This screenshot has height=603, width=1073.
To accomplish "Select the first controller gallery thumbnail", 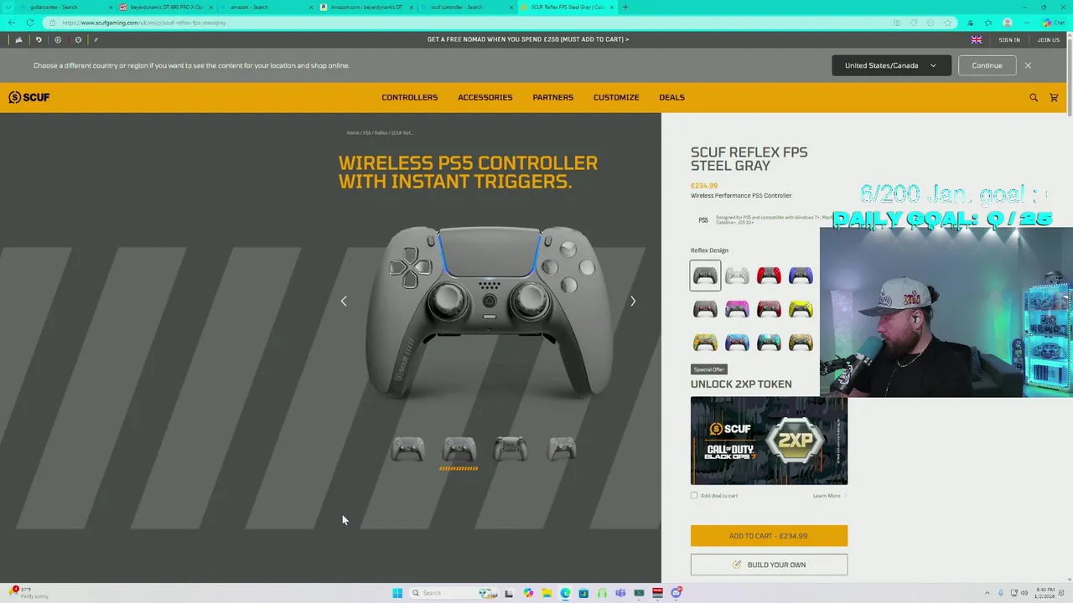I will (408, 450).
